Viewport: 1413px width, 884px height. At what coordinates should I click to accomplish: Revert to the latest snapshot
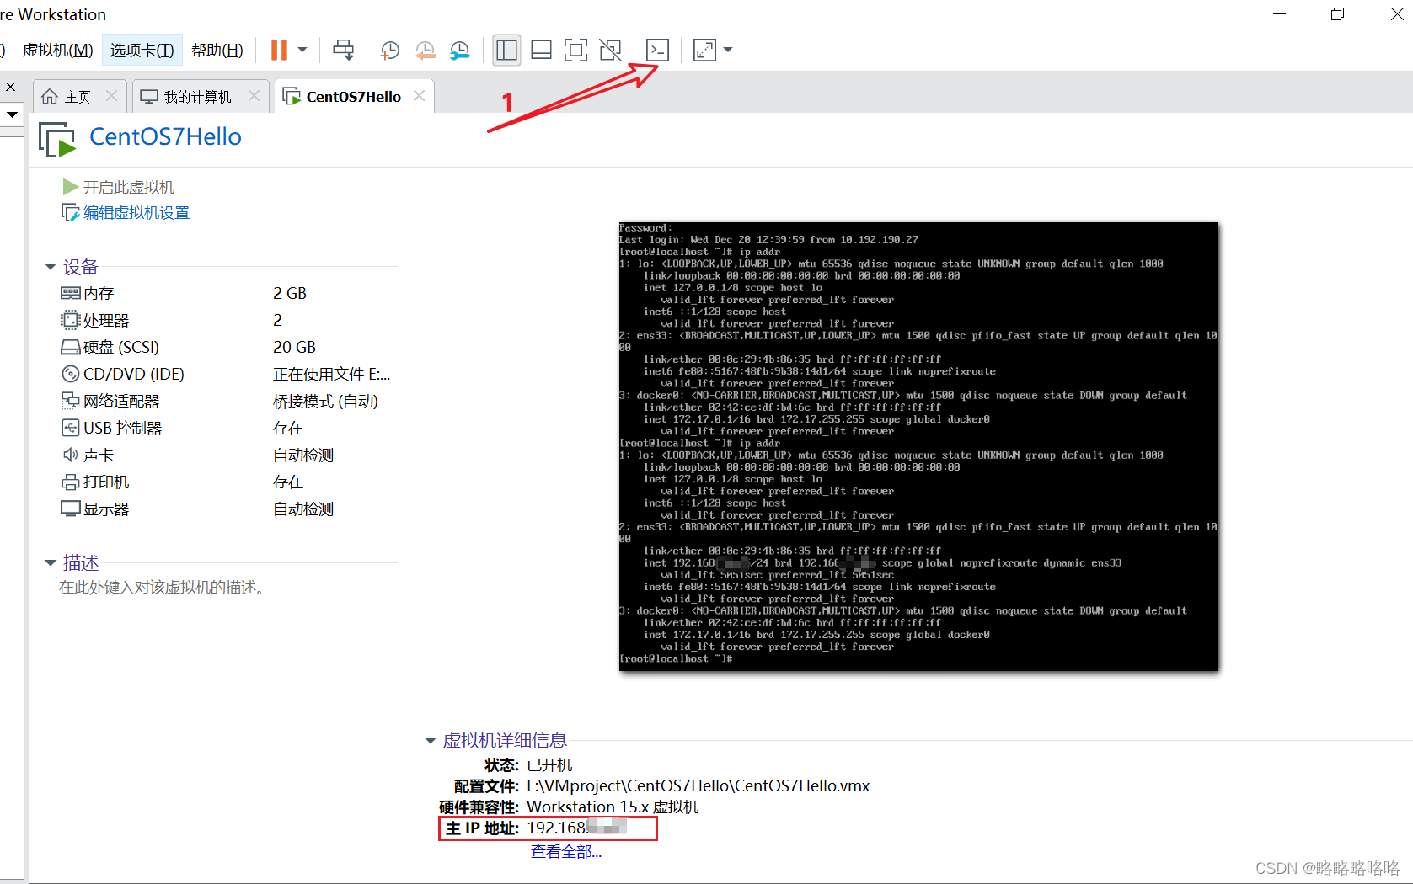(425, 50)
